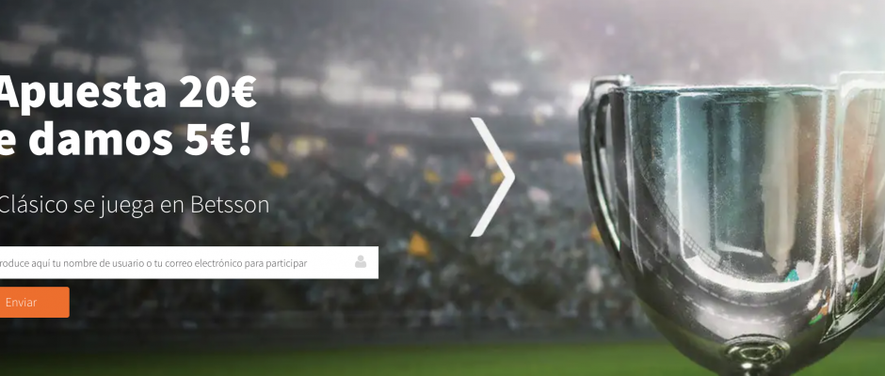The height and width of the screenshot is (376, 885).
Task: Submit with the orange Enviar button
Action: pos(35,302)
